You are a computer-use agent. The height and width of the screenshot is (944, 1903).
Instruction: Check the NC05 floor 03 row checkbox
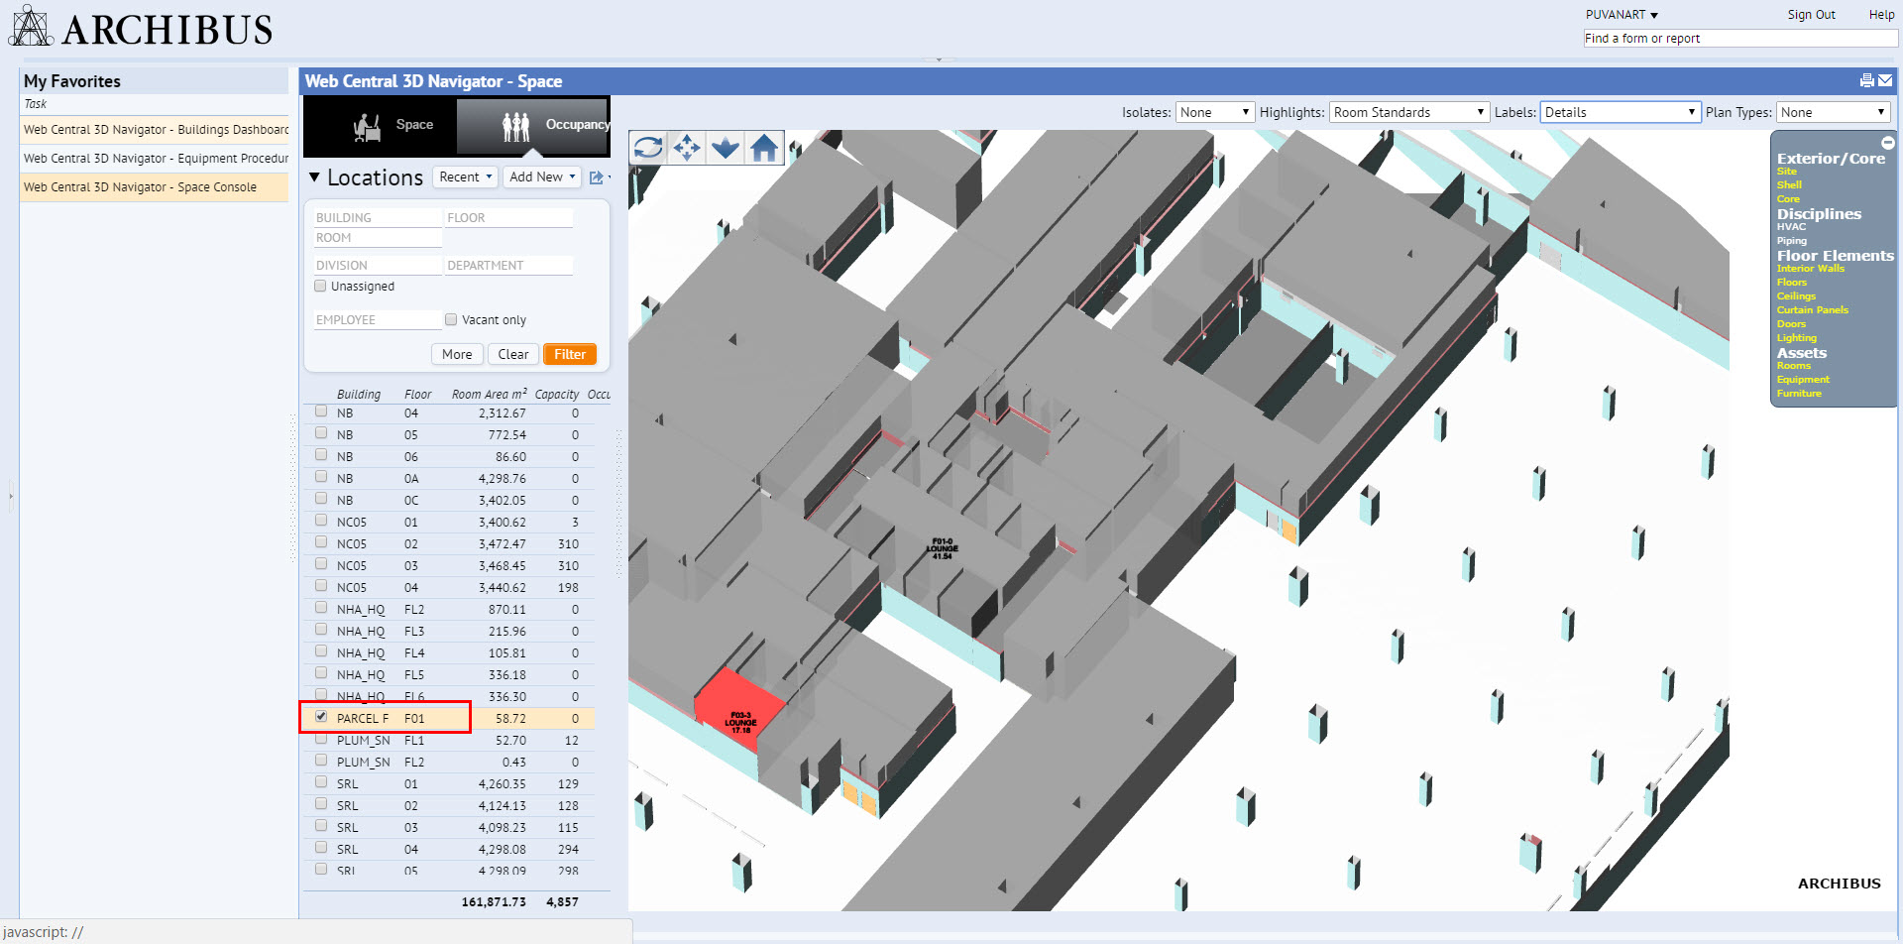[x=321, y=564]
